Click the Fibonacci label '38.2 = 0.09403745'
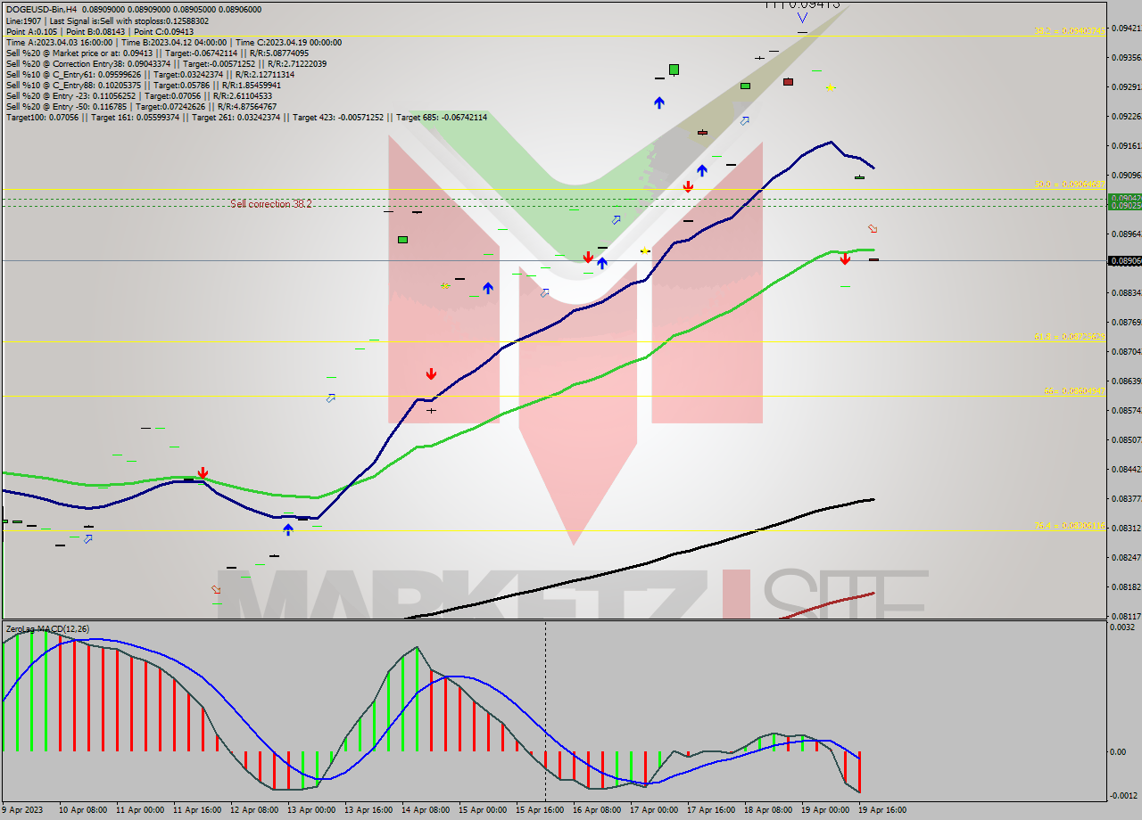 tap(1069, 31)
